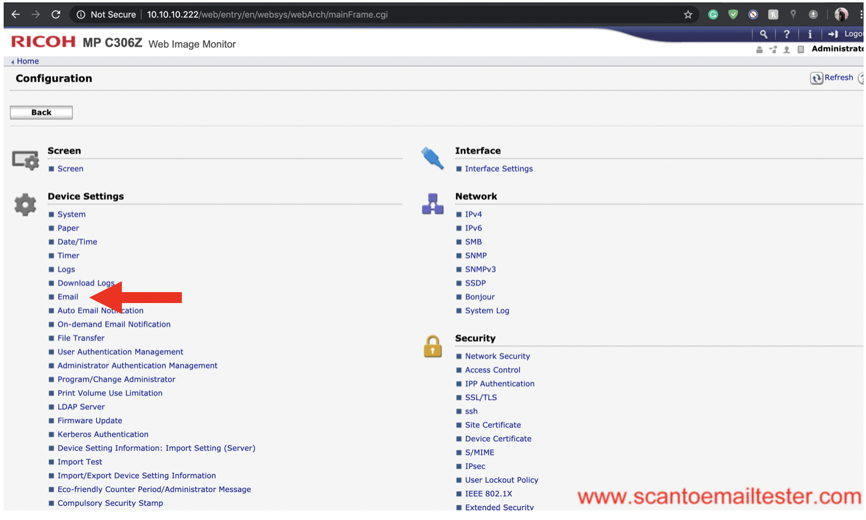Bookmark page with star icon in address bar
Viewport: 866px width, 520px height.
pyautogui.click(x=688, y=15)
